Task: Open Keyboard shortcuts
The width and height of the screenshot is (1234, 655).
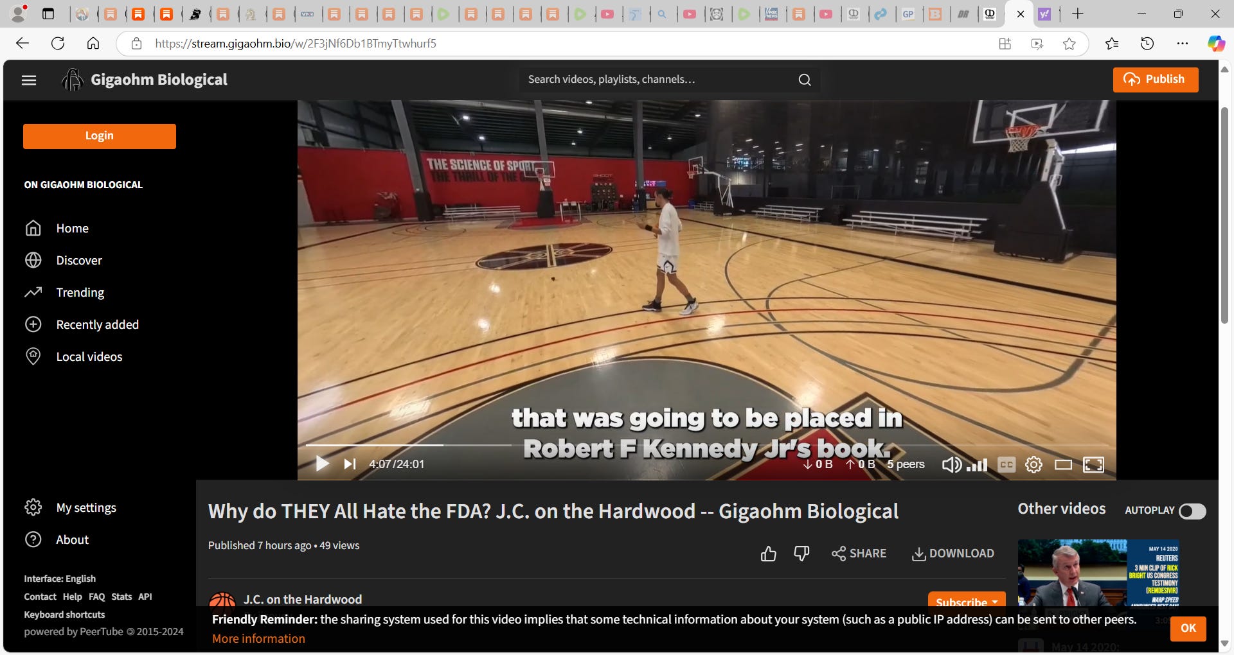Action: (x=64, y=615)
